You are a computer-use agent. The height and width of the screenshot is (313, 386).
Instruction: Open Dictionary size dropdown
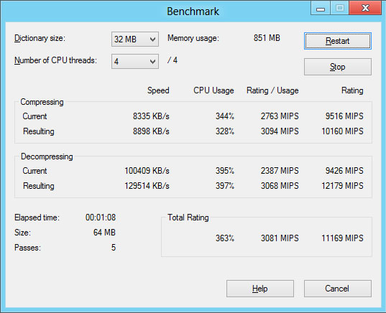(135, 39)
